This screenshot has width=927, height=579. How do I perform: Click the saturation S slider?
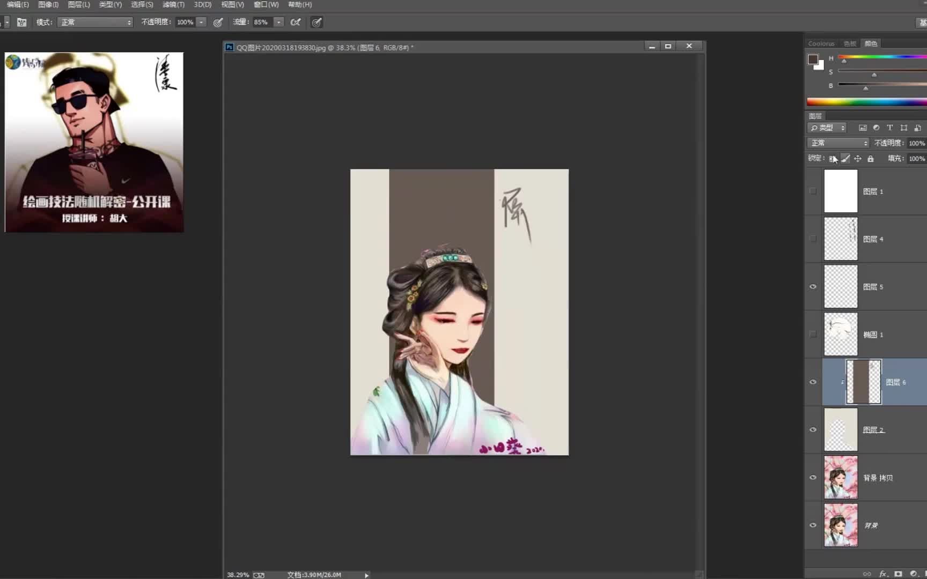click(x=882, y=71)
